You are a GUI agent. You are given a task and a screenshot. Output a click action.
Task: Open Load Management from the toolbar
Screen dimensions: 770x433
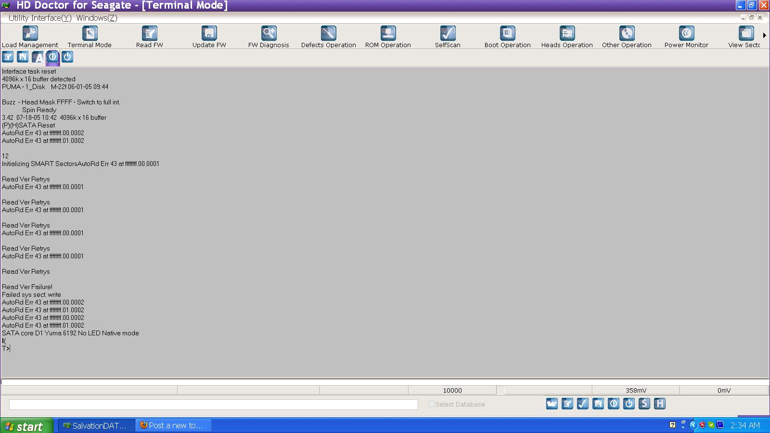[30, 37]
